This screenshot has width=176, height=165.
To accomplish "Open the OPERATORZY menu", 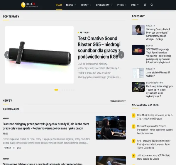I will pyautogui.click(x=103, y=5).
